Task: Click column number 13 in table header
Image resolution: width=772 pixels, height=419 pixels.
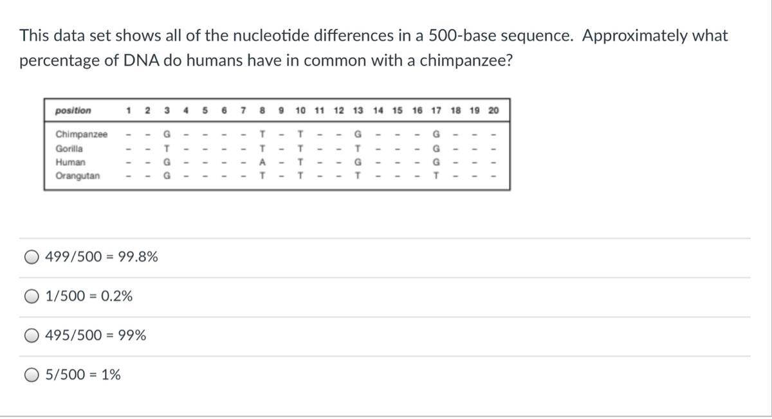Action: pos(358,111)
